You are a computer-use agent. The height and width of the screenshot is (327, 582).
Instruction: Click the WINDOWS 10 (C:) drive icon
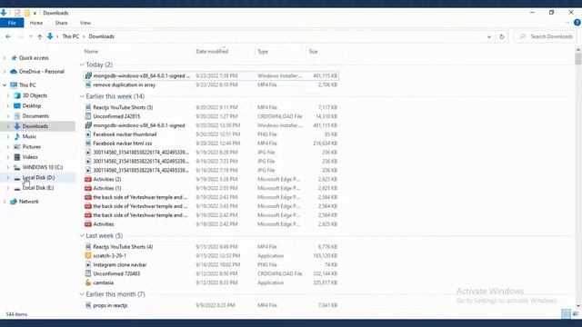(17, 167)
